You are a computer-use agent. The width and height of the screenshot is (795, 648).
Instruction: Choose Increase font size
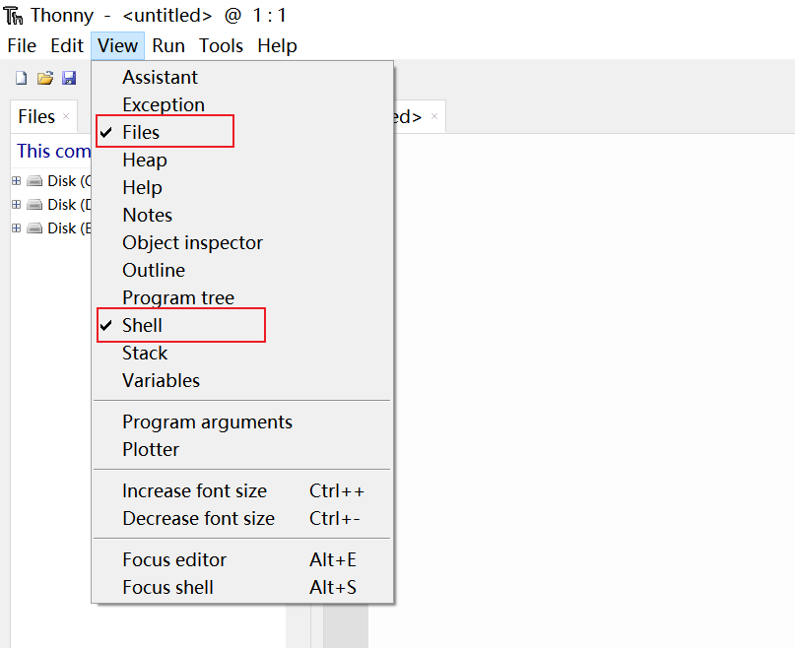[194, 490]
